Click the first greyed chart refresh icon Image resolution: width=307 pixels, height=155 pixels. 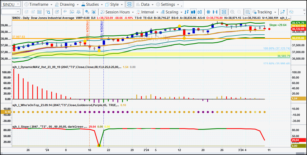coord(27,12)
